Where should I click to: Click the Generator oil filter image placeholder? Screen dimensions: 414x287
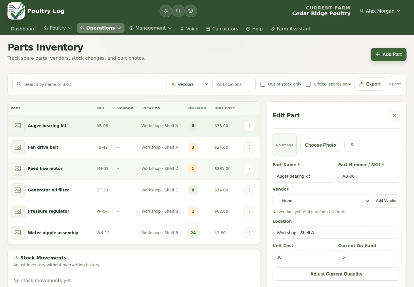point(18,190)
